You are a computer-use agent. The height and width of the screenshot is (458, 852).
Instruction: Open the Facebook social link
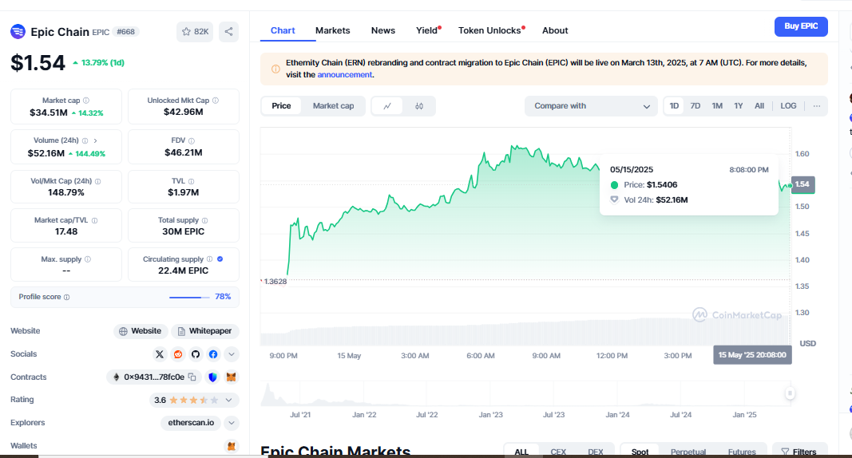(x=213, y=354)
